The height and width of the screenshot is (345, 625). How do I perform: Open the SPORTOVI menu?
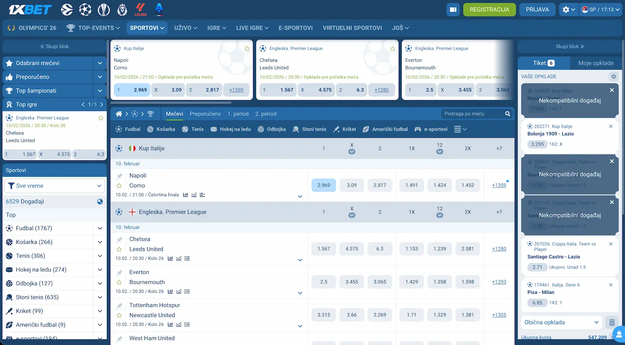(147, 28)
